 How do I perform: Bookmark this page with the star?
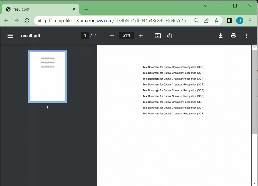point(217,20)
